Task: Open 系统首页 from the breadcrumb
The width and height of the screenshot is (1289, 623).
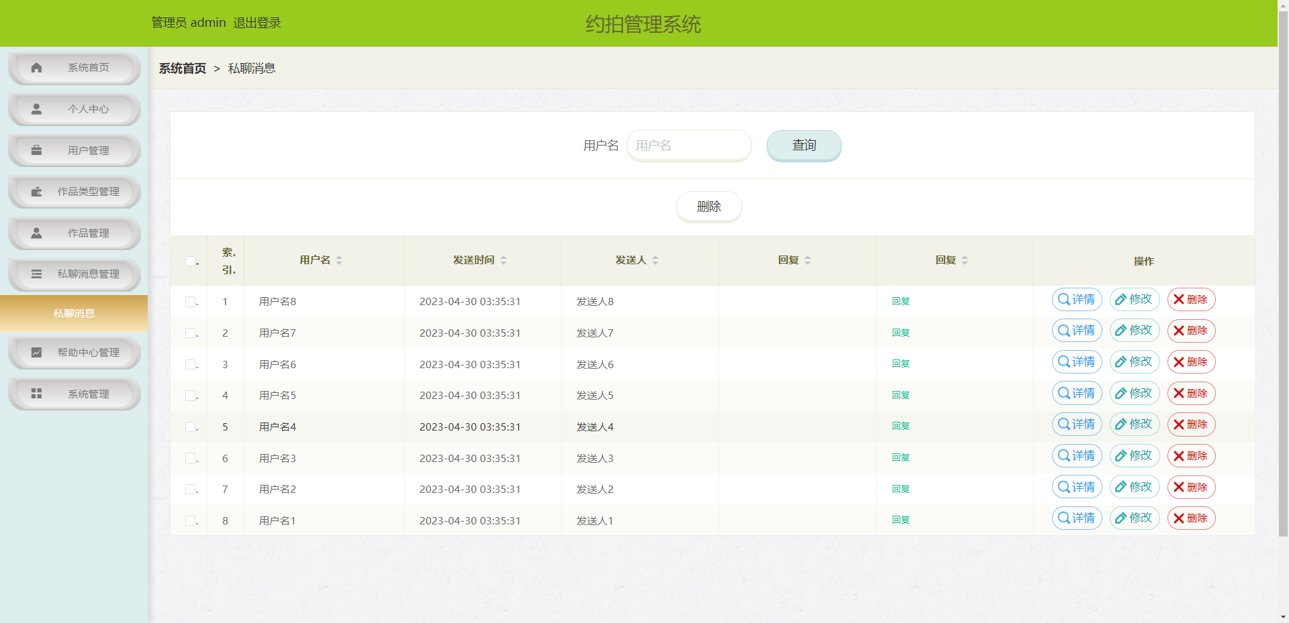Action: [x=182, y=68]
